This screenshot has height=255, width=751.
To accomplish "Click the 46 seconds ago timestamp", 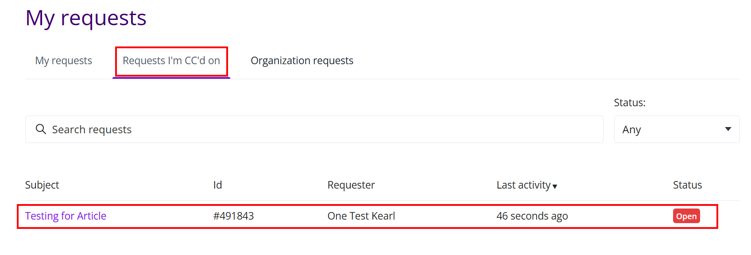I will tap(532, 216).
